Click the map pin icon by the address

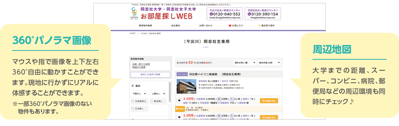[x=199, y=85]
